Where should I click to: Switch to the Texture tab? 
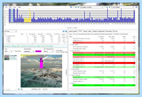click(85, 31)
